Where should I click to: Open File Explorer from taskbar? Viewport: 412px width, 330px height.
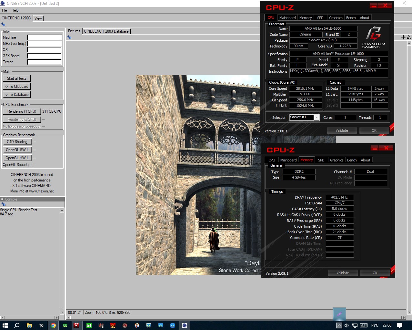(x=29, y=325)
